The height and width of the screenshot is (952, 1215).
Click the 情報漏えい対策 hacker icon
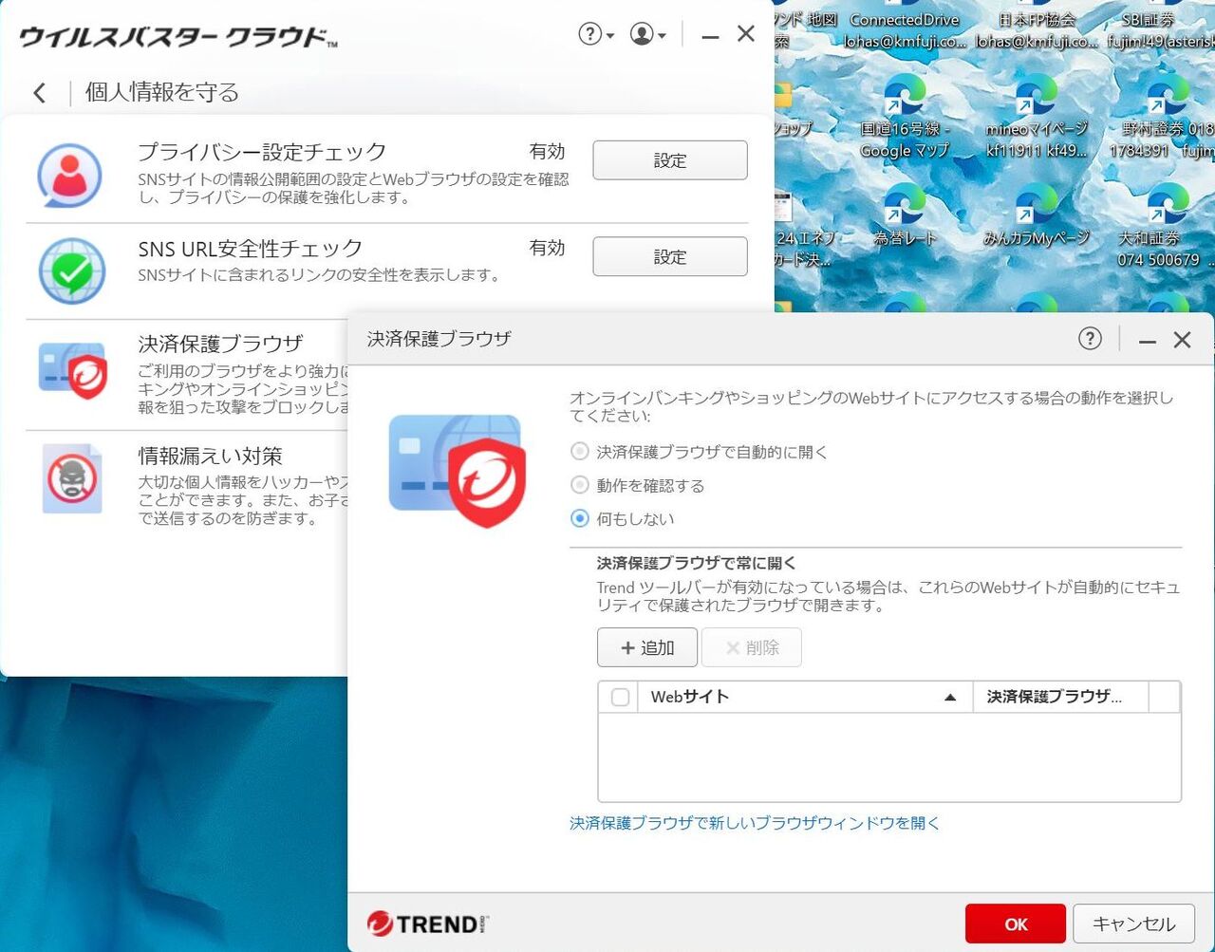[x=72, y=478]
